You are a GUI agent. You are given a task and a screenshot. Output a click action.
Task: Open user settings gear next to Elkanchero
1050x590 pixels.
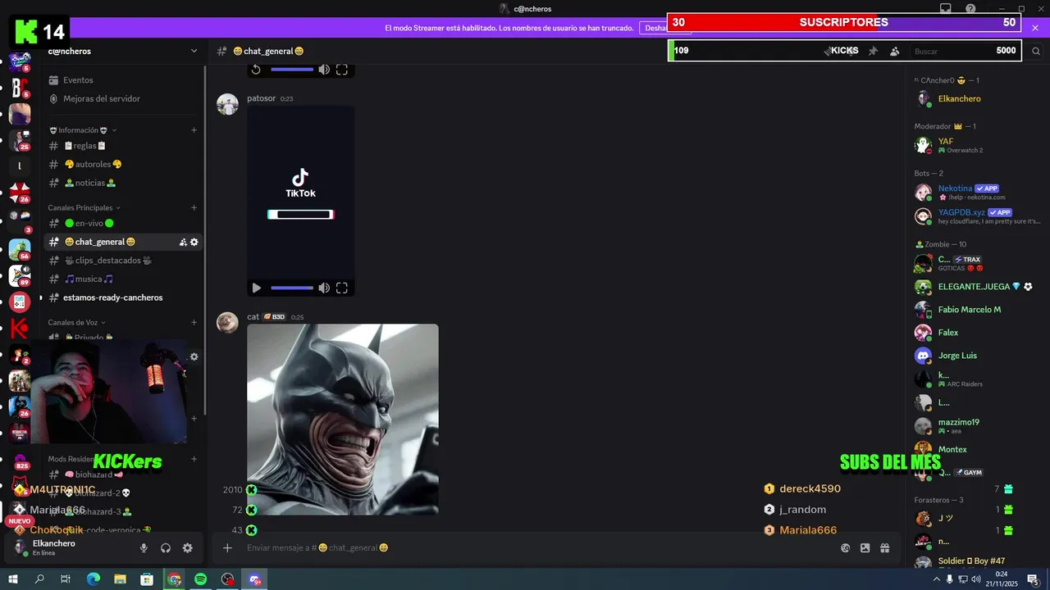click(187, 548)
